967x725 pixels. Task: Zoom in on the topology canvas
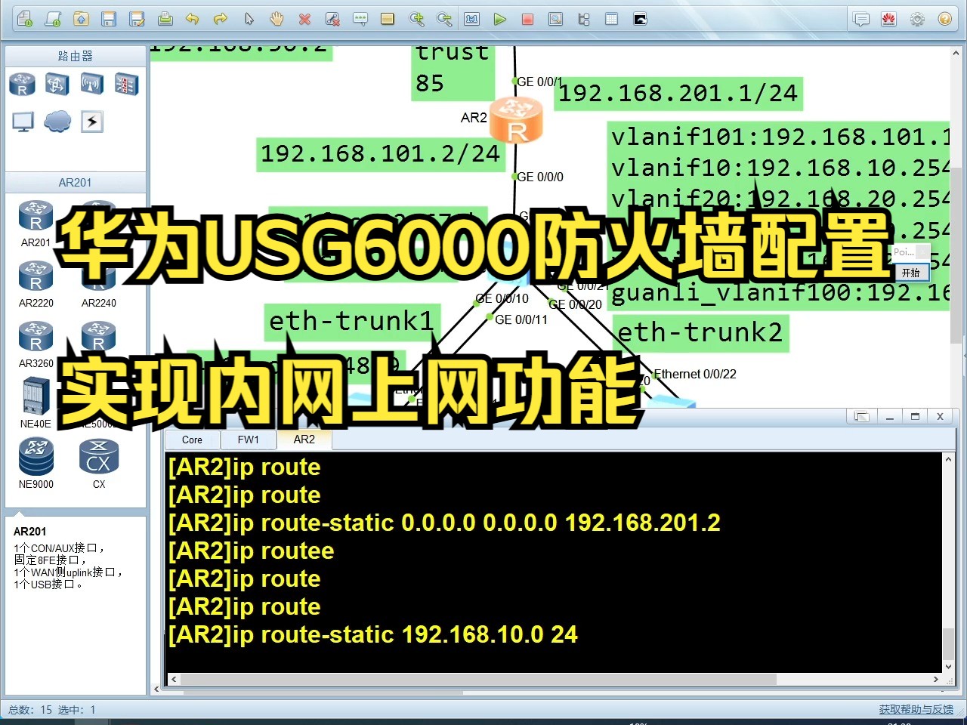417,19
